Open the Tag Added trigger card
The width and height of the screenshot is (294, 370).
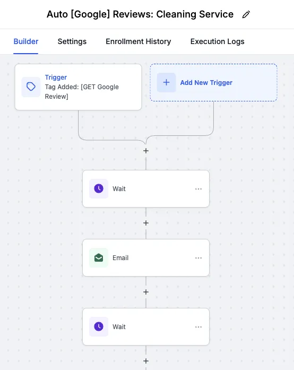(x=78, y=87)
